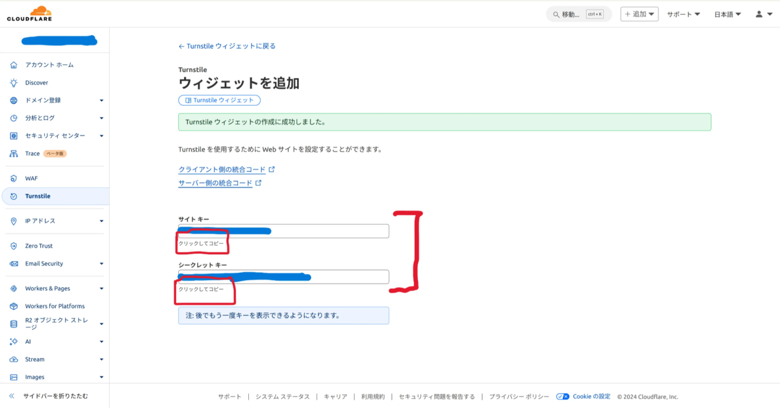The height and width of the screenshot is (408, 780).
Task: Click the Trace network icon
Action: (x=14, y=154)
